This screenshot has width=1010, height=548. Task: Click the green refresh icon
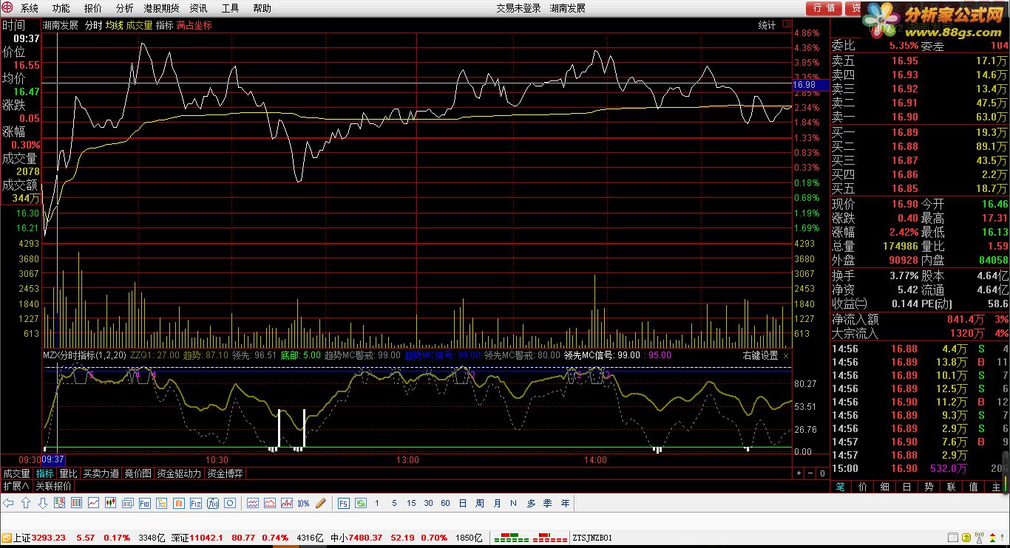click(360, 503)
